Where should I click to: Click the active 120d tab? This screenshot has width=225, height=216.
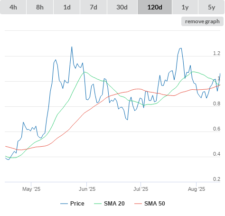pyautogui.click(x=155, y=7)
